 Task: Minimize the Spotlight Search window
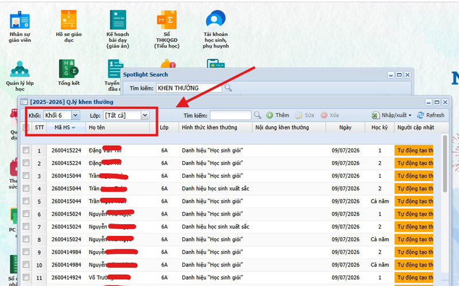tap(391, 75)
